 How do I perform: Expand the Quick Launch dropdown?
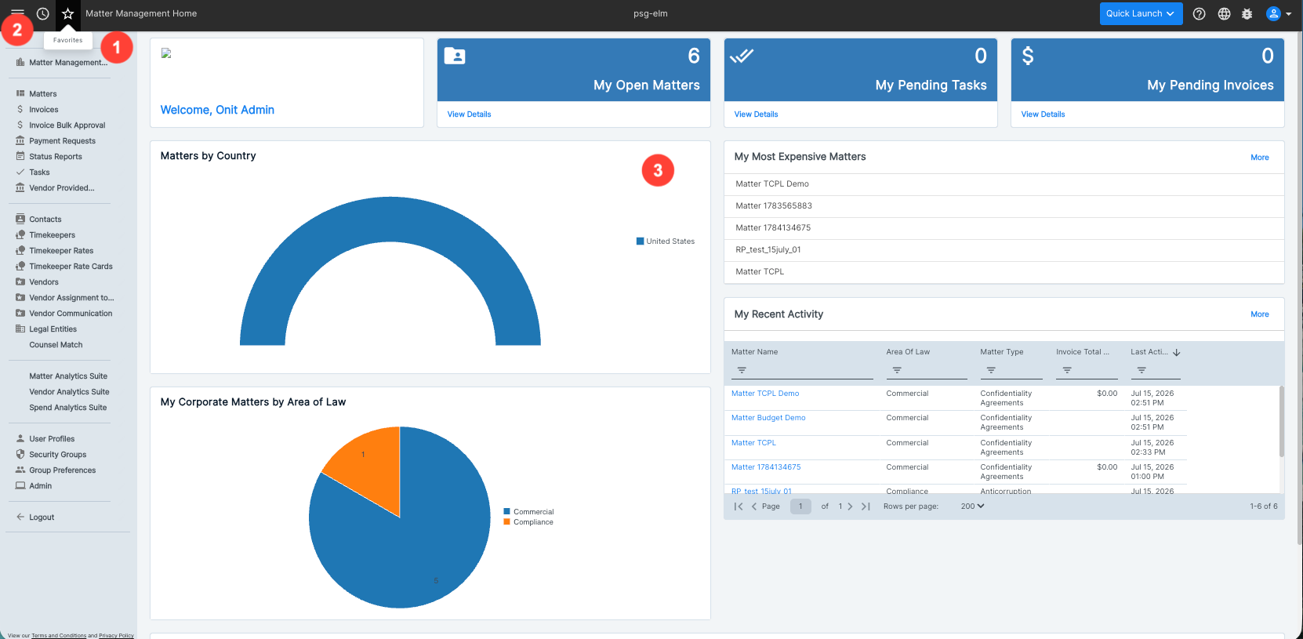(1141, 13)
